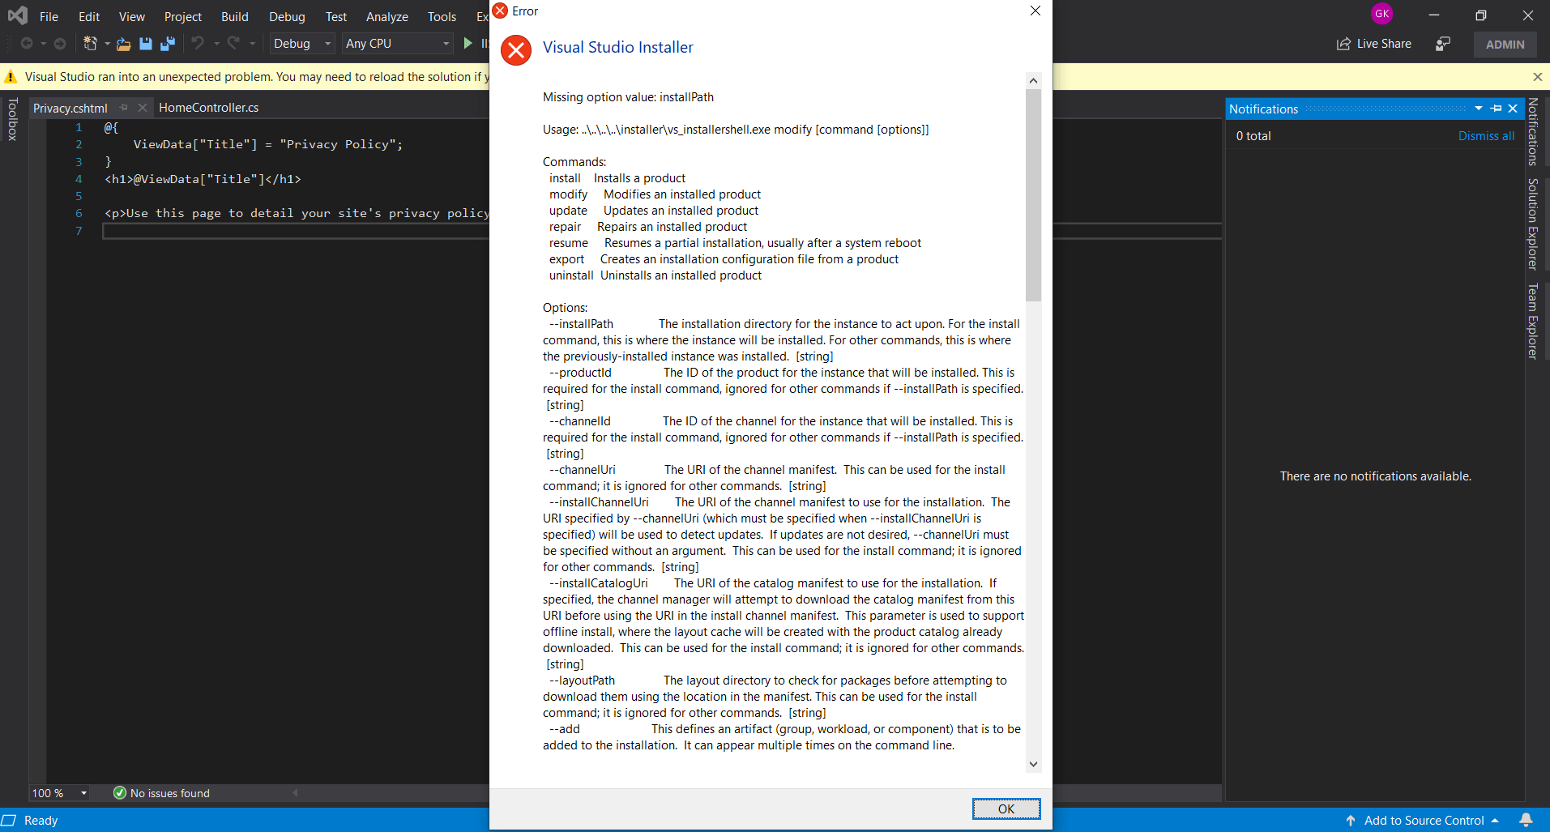Click the Open File folder icon

[x=123, y=44]
